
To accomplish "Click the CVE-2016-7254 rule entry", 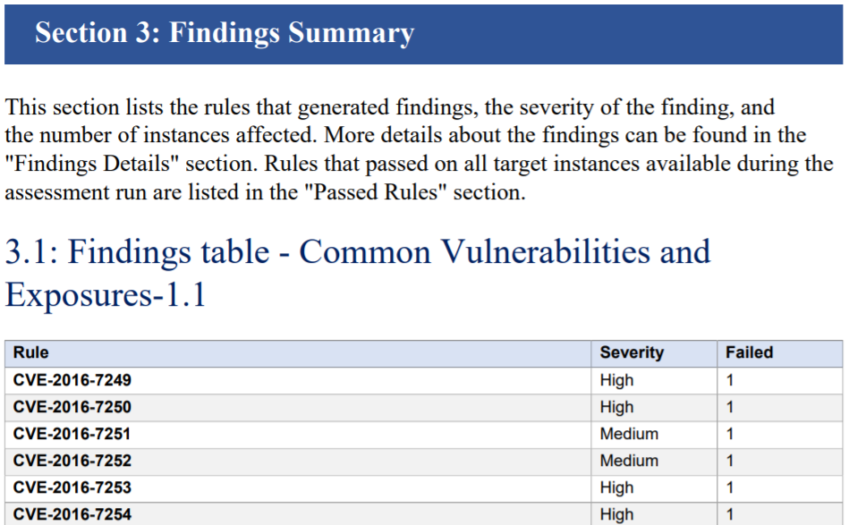I will pos(72,514).
